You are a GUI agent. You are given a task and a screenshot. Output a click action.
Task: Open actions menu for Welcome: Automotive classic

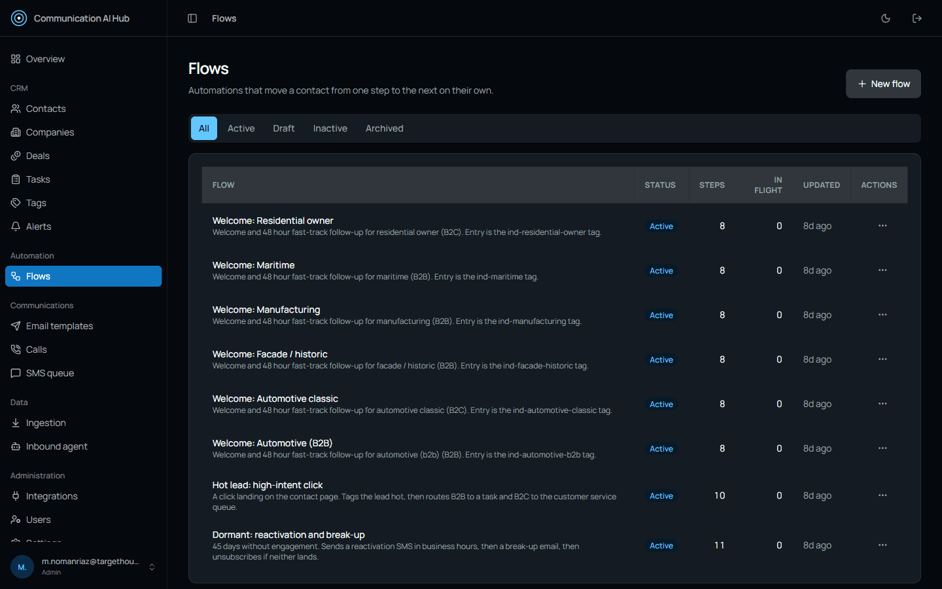[882, 404]
